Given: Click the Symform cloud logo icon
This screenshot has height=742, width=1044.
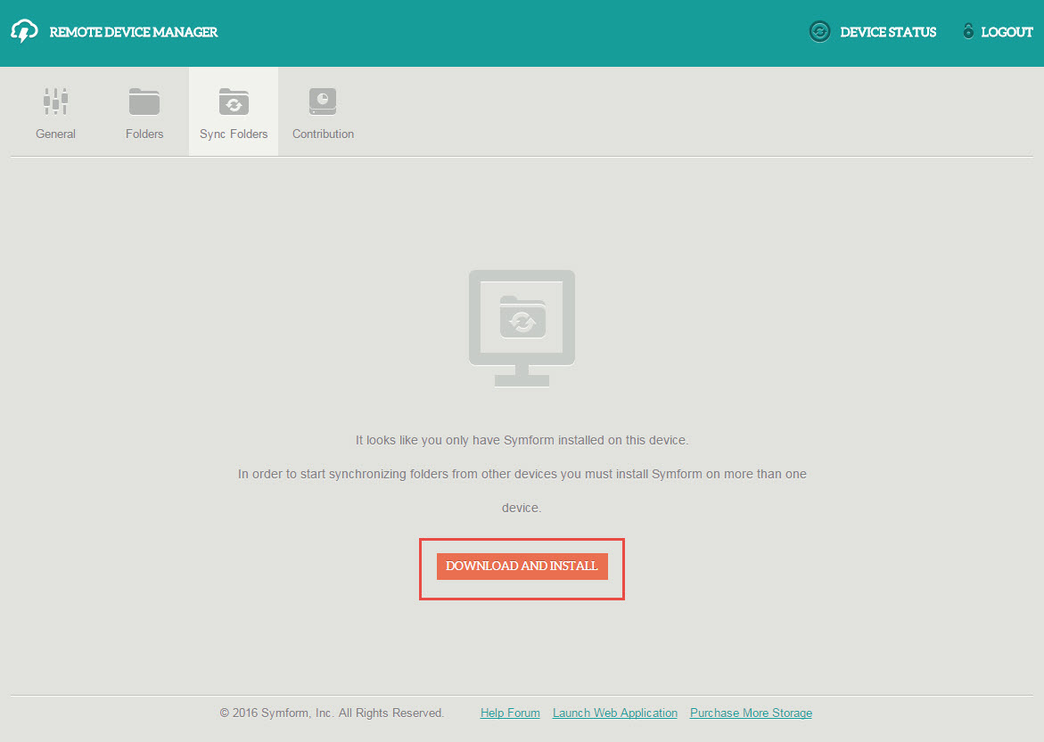Looking at the screenshot, I should (24, 31).
